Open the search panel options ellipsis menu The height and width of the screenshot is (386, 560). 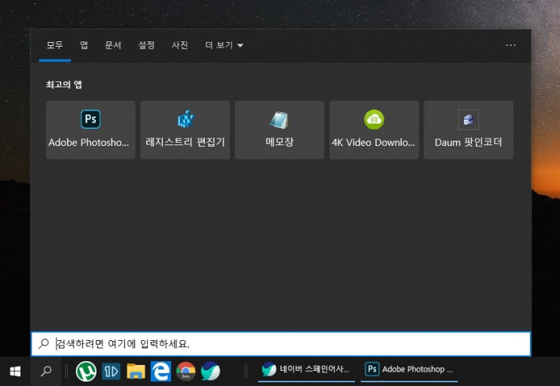pos(511,45)
